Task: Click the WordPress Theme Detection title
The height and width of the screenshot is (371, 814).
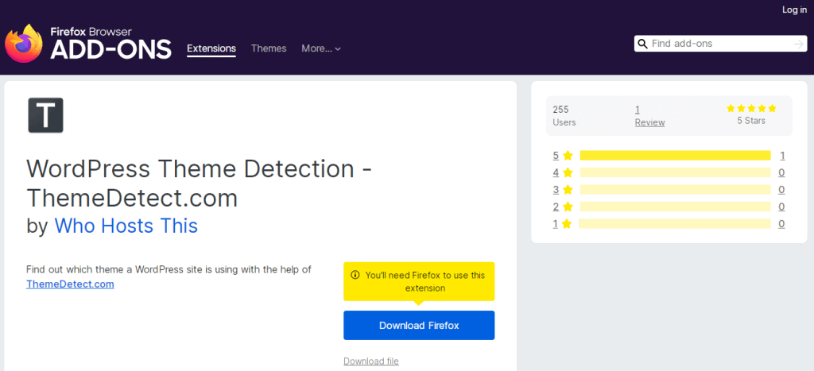Action: point(200,184)
